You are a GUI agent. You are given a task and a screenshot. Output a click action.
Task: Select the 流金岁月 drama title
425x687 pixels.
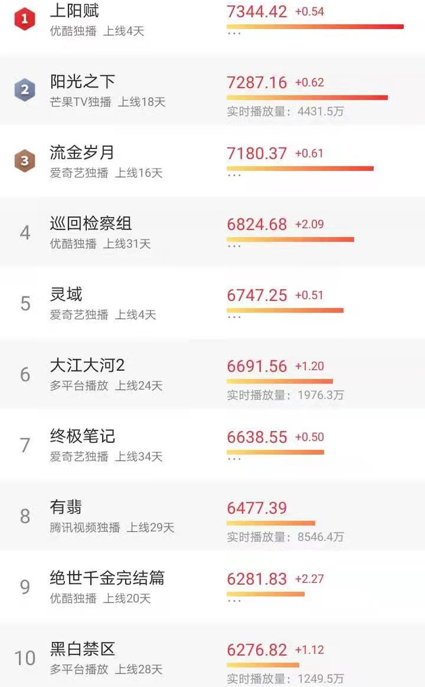pos(82,153)
